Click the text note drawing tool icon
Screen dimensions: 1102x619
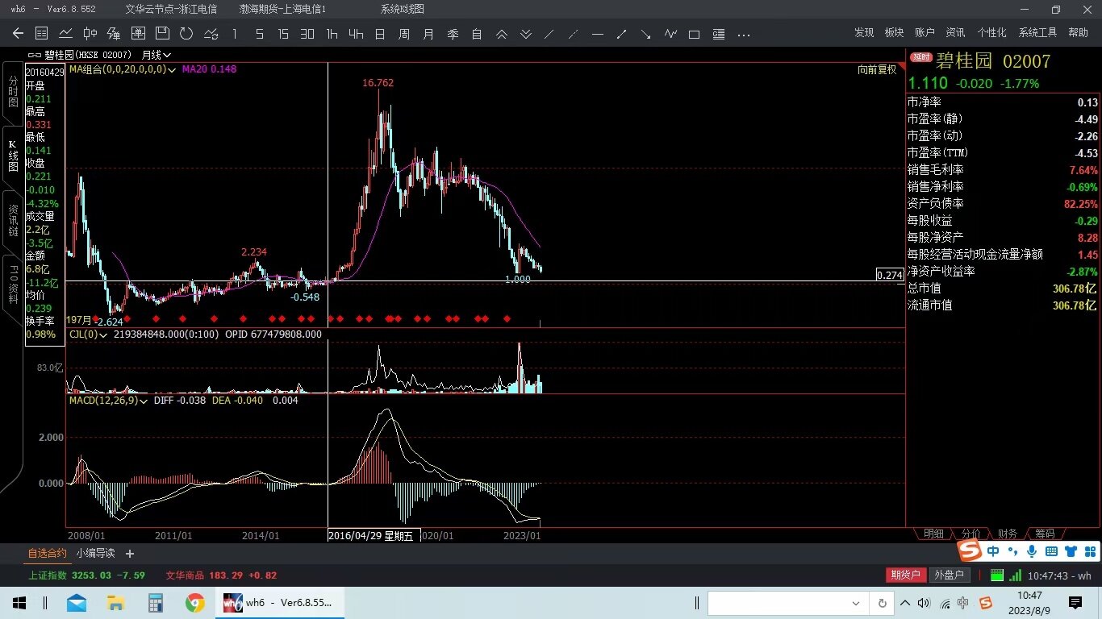pos(719,34)
